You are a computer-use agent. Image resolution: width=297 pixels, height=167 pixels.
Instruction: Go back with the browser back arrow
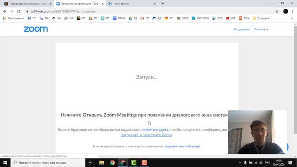pyautogui.click(x=5, y=11)
